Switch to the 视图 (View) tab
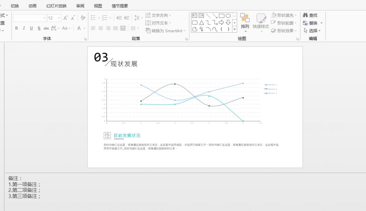366x211 pixels. (97, 5)
